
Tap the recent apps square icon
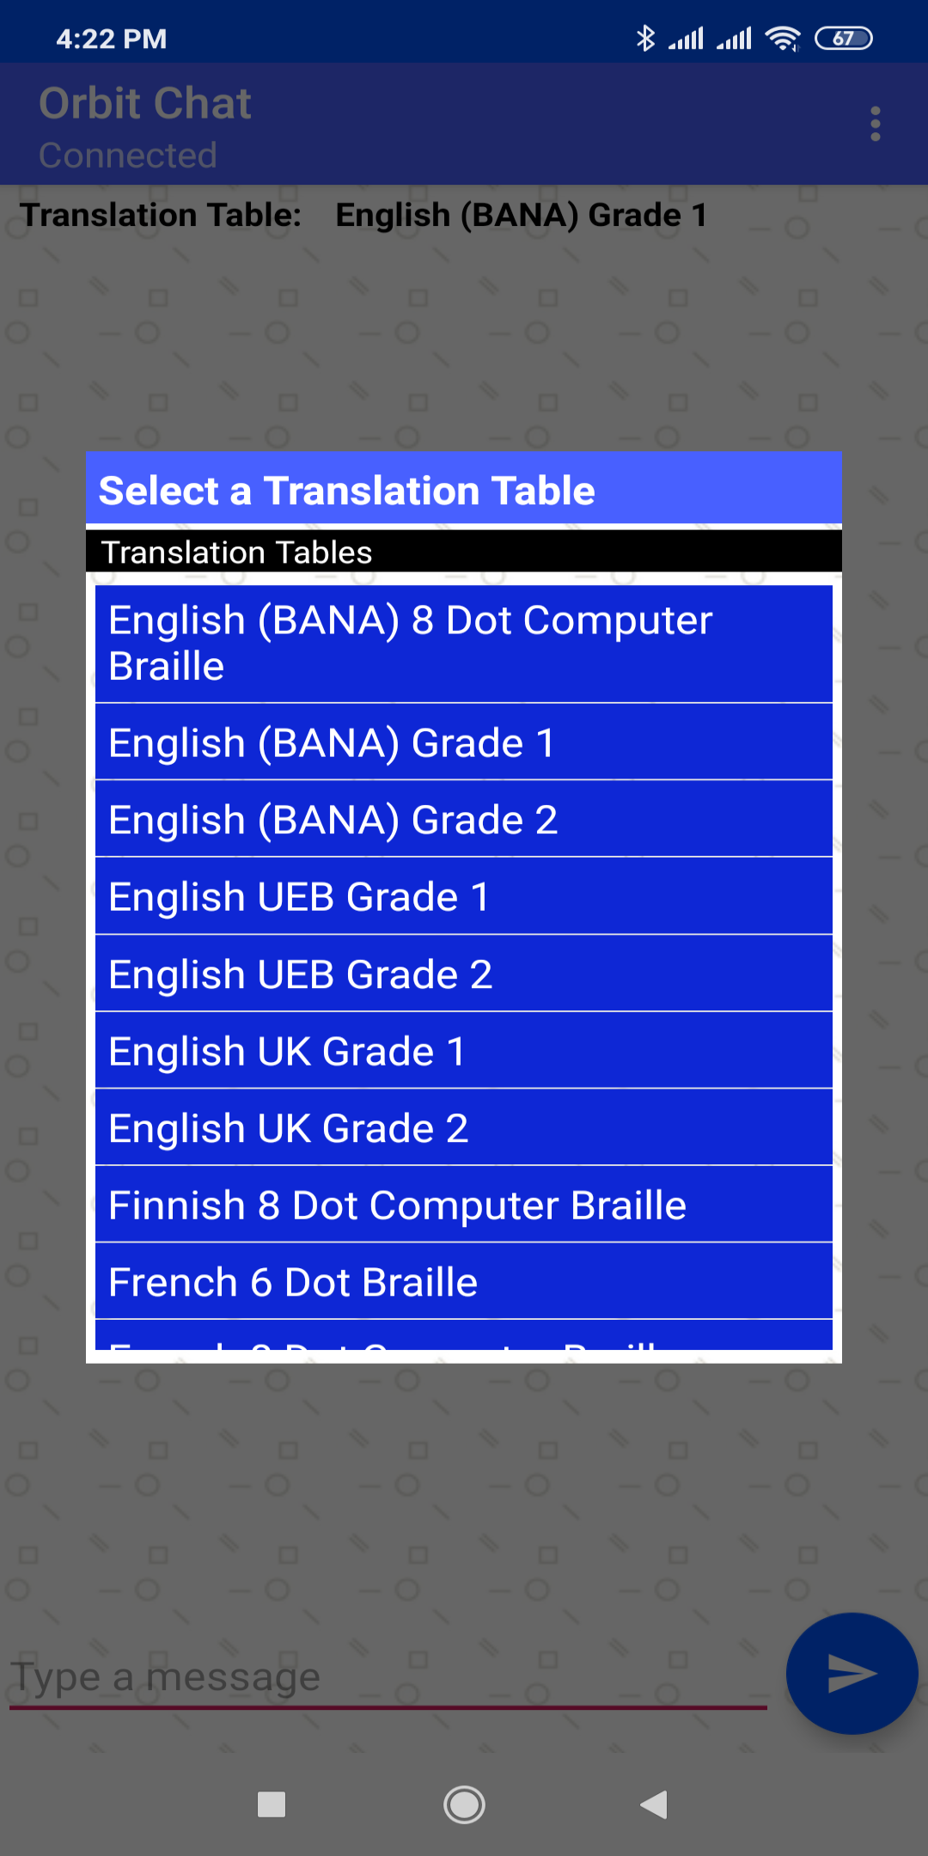pyautogui.click(x=272, y=1804)
